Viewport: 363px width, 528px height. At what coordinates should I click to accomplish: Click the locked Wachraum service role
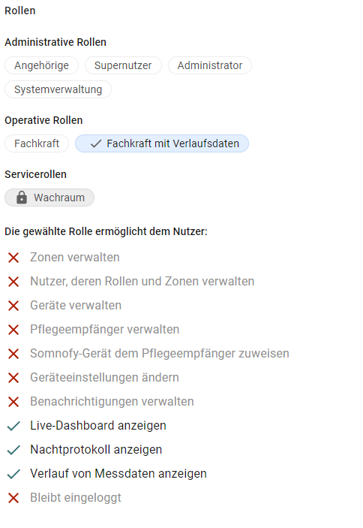pyautogui.click(x=49, y=198)
